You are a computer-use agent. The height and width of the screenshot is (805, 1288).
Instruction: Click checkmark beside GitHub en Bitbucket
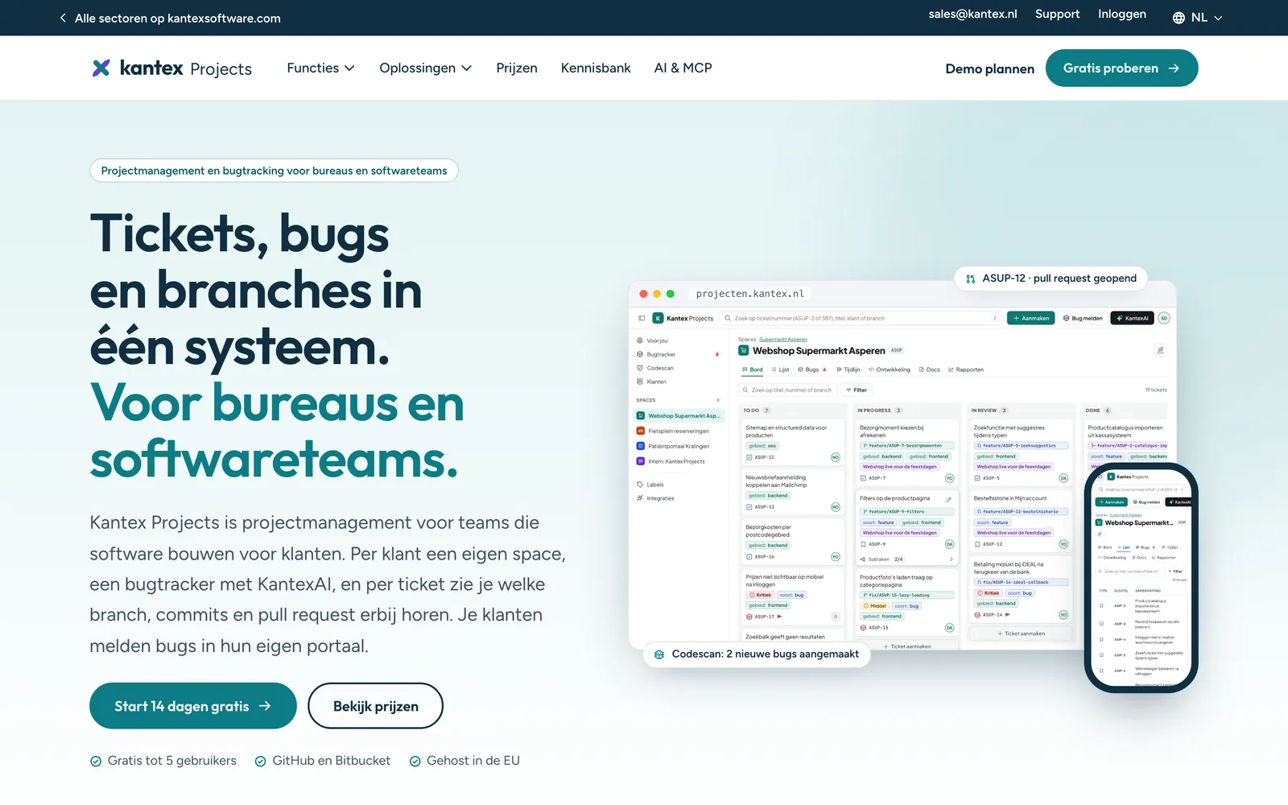pyautogui.click(x=261, y=762)
